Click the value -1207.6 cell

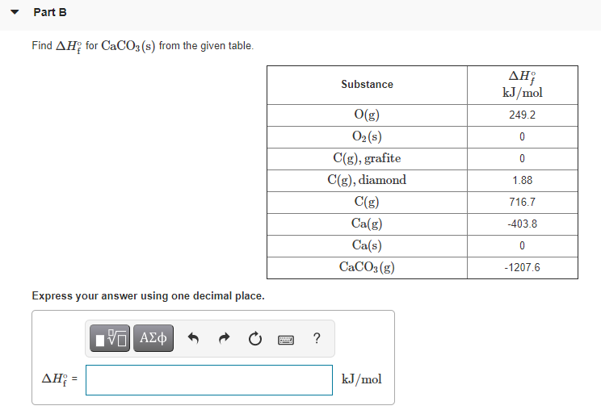[523, 268]
